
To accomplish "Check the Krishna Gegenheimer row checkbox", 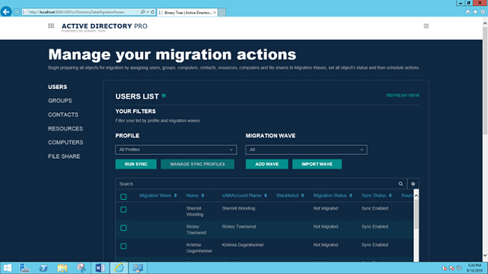I will (x=123, y=246).
